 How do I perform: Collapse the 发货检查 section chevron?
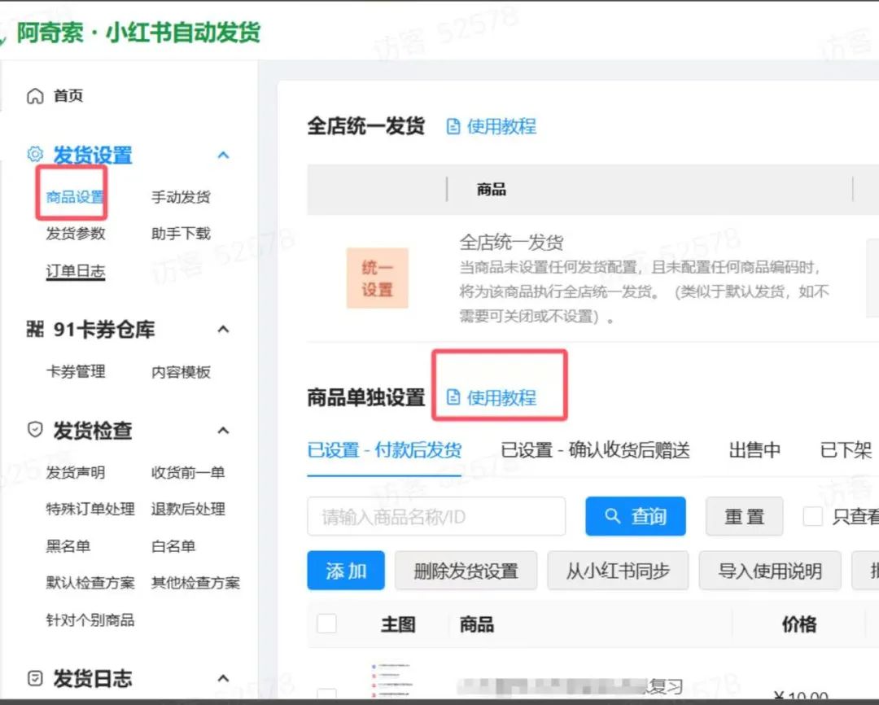[x=223, y=430]
